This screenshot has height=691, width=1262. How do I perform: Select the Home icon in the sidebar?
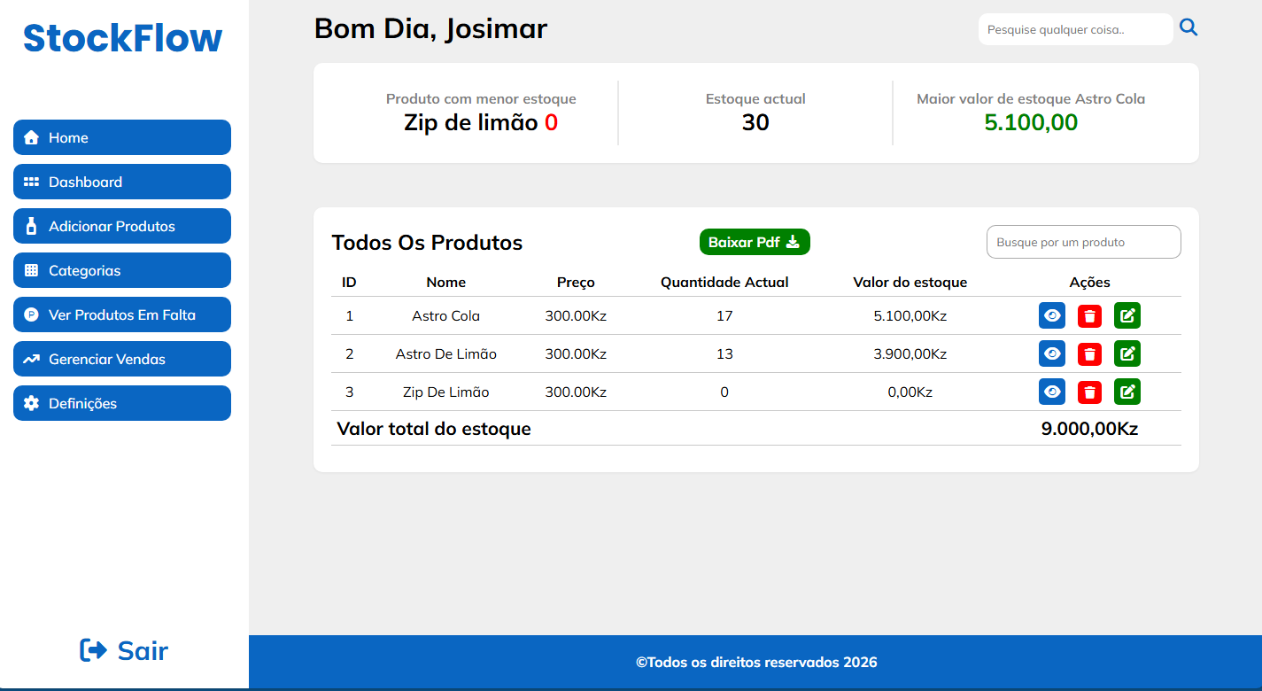click(32, 137)
